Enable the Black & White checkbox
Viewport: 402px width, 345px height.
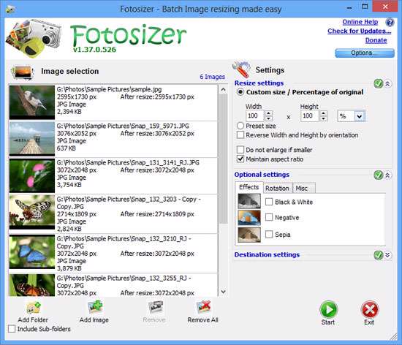coord(269,202)
